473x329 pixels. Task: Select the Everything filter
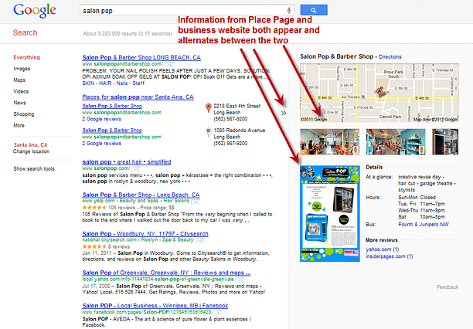[26, 57]
